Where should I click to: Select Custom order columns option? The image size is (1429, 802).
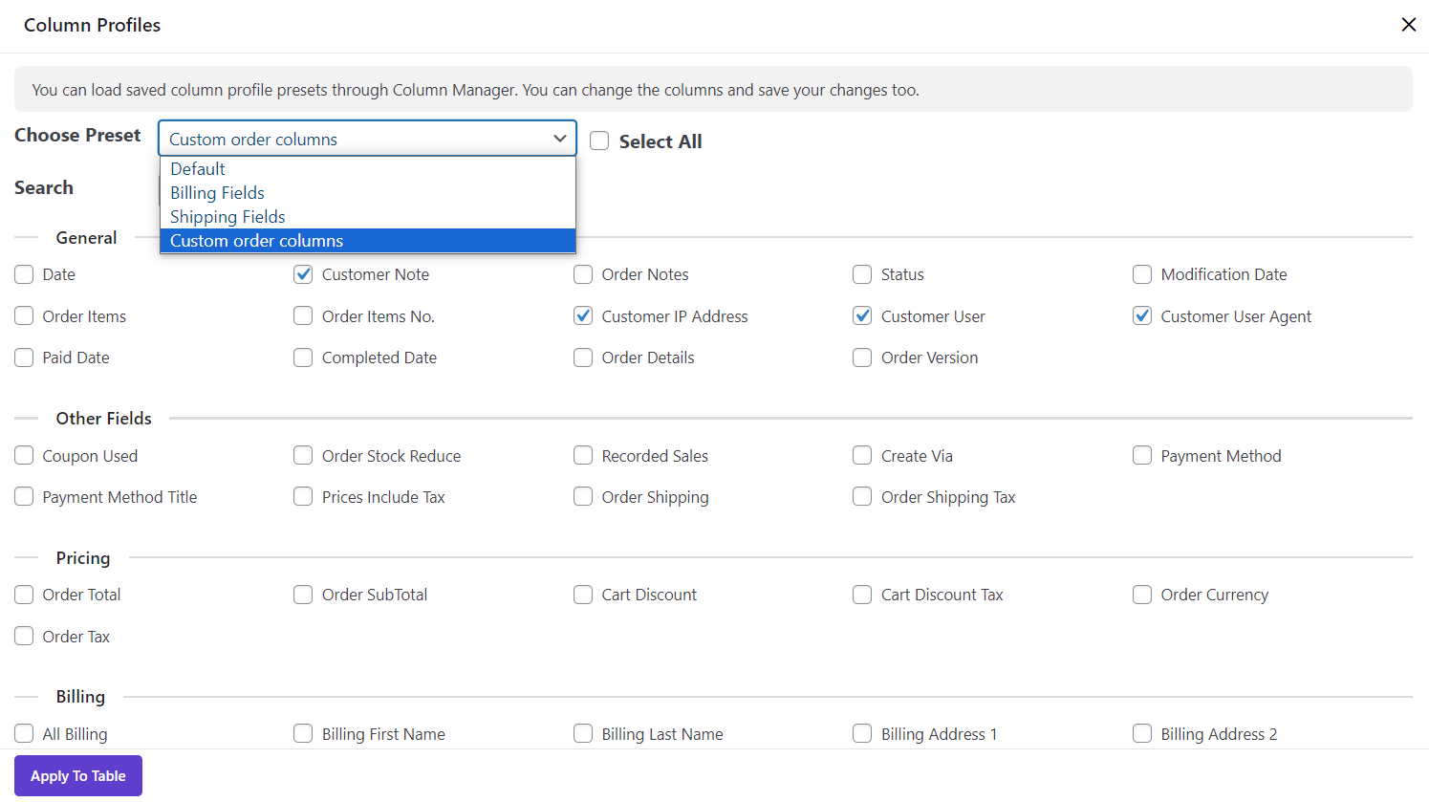[256, 241]
